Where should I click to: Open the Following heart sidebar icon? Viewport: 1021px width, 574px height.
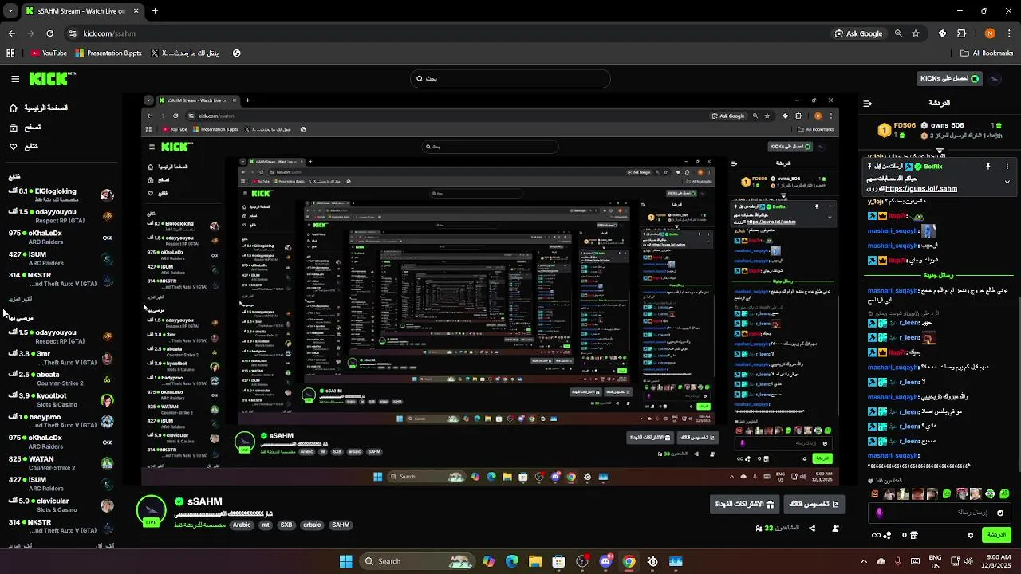[x=14, y=146]
